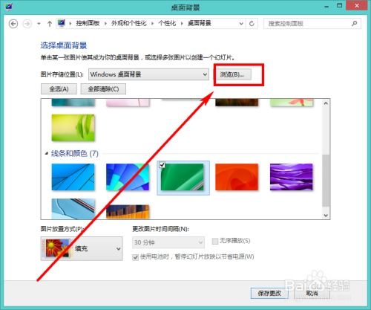Toggle pause slideshow on battery checkbox
Viewport: 371px width, 310px height.
coord(135,257)
